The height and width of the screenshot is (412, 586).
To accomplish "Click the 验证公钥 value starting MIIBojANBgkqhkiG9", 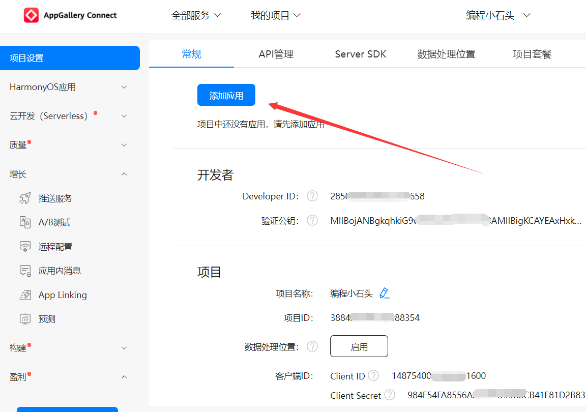I will [456, 221].
